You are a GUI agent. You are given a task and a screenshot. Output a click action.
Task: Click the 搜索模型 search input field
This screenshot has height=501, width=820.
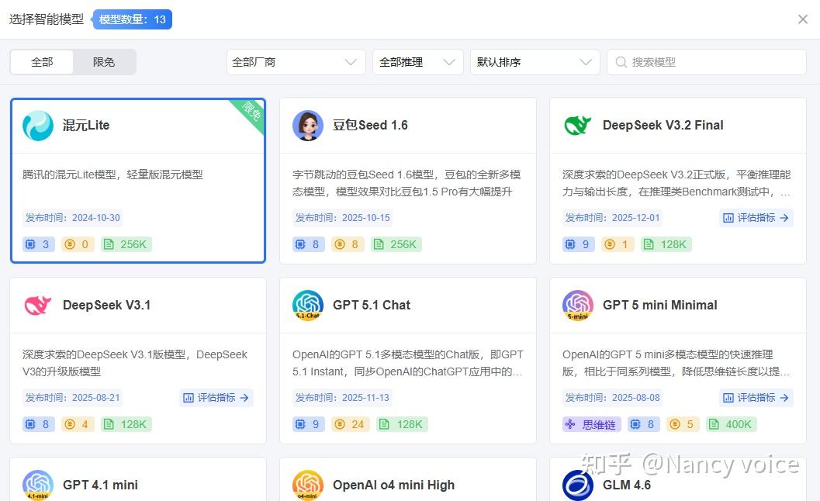pos(706,62)
